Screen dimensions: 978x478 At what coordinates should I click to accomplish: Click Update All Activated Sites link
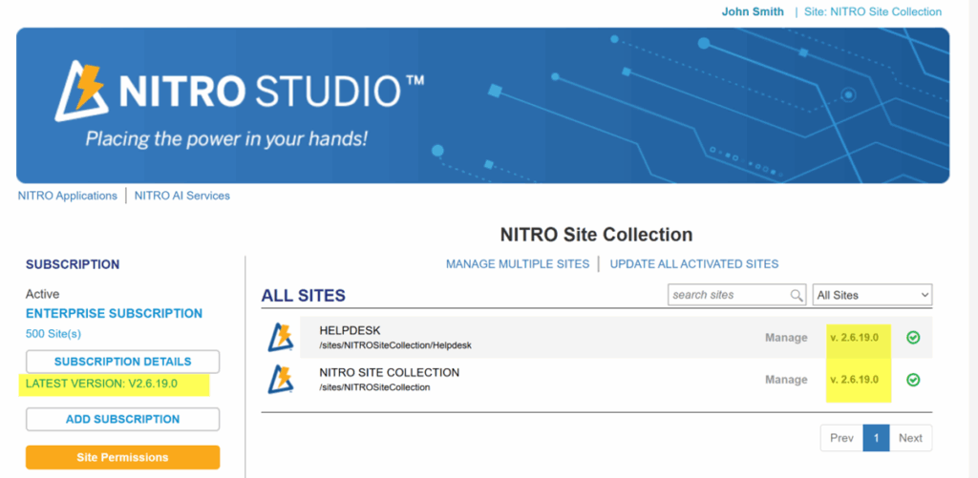694,264
